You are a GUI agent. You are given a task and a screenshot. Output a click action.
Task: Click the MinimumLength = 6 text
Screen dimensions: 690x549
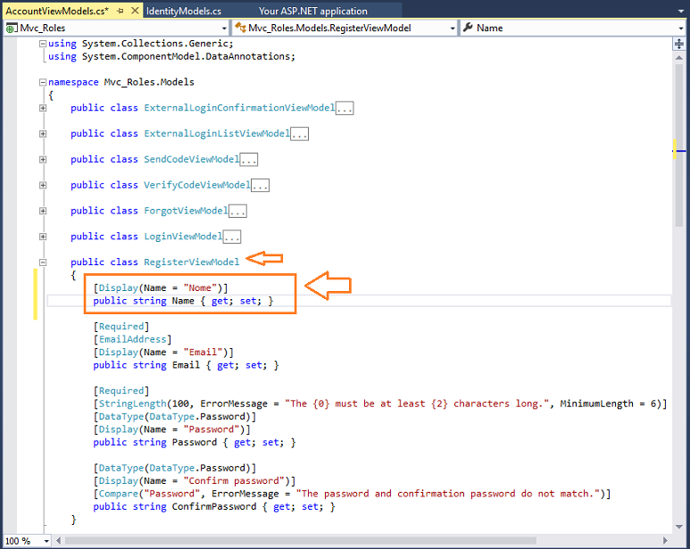click(x=608, y=403)
